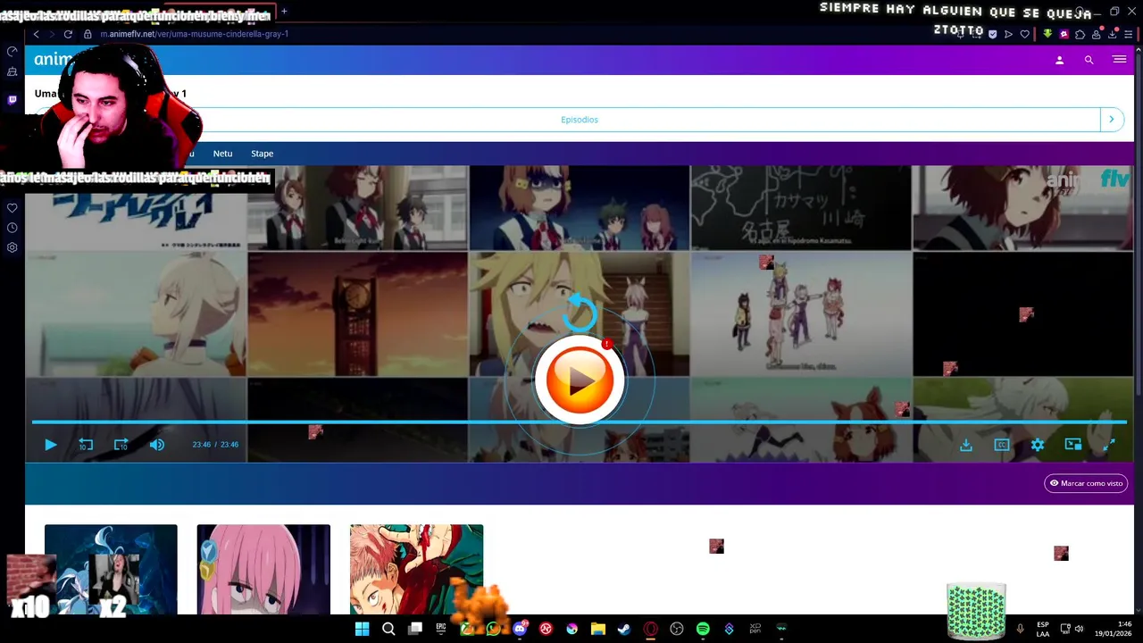Click the blue water anime thumbnail
Image resolution: width=1143 pixels, height=643 pixels.
pyautogui.click(x=111, y=569)
